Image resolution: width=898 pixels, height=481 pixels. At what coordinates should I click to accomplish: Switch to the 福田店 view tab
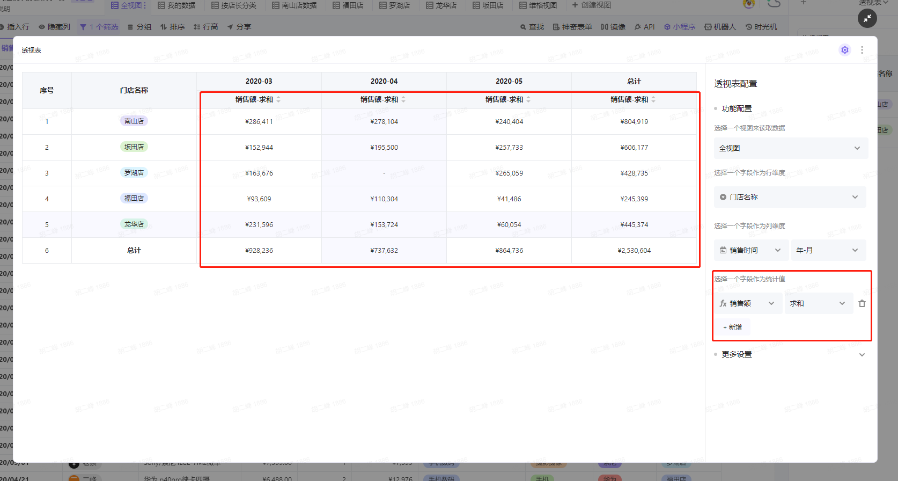coord(348,5)
